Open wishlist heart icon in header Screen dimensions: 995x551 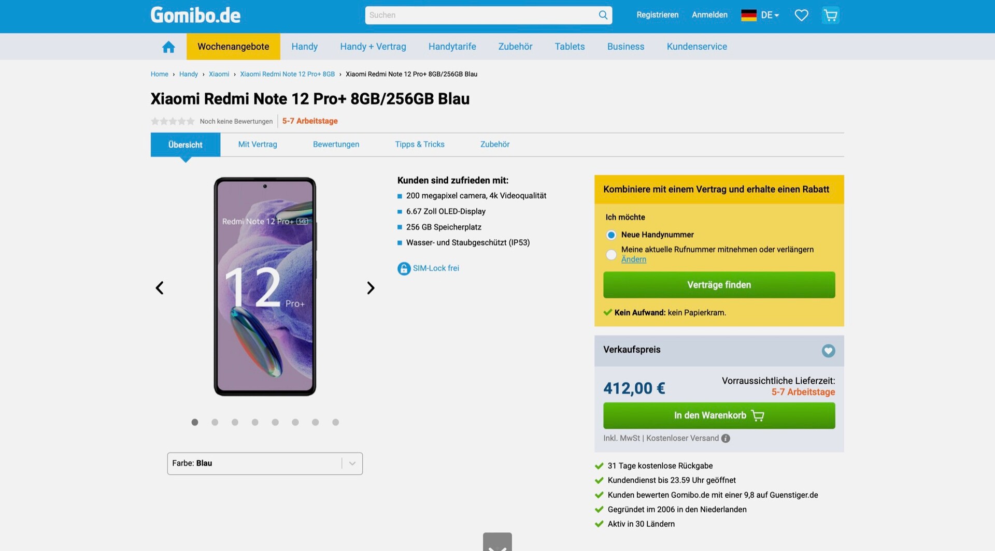(x=801, y=16)
